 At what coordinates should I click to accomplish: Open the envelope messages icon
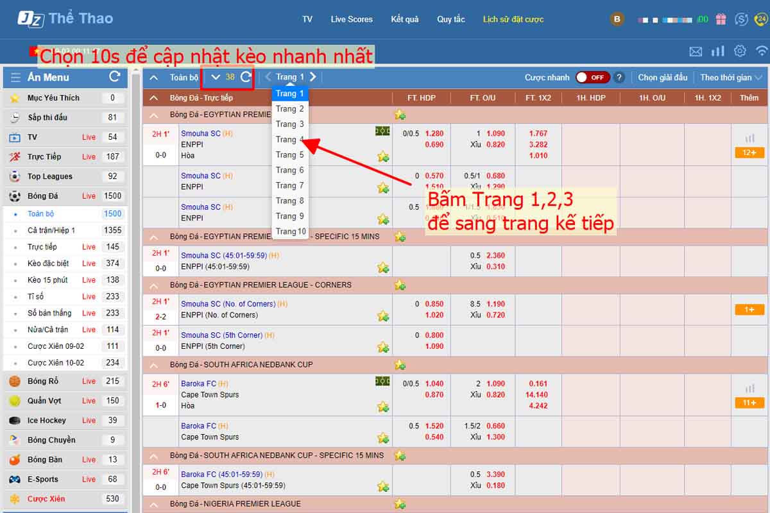coord(696,51)
